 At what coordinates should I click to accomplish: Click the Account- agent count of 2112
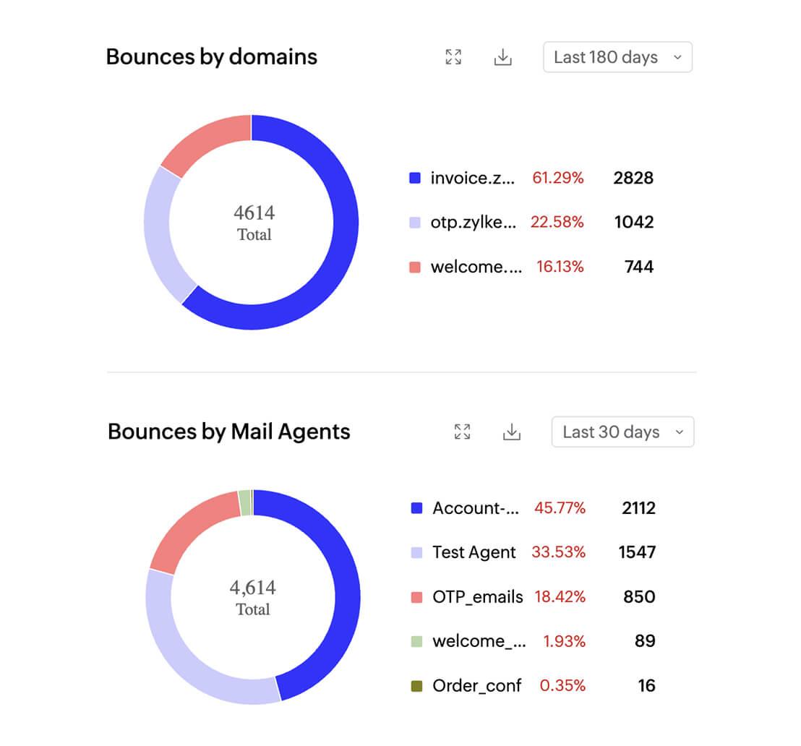click(638, 508)
